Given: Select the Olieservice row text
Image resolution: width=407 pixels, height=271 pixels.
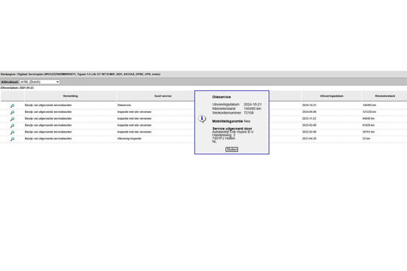Looking at the screenshot, I should coord(124,105).
